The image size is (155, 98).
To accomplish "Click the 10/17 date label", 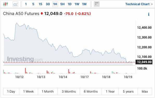I will point(85,77).
